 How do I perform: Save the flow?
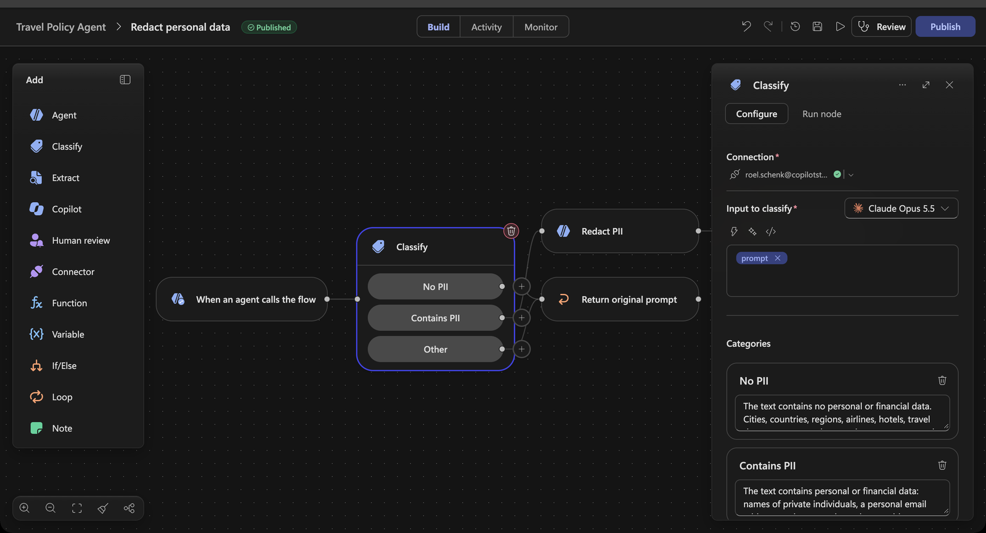(x=817, y=26)
